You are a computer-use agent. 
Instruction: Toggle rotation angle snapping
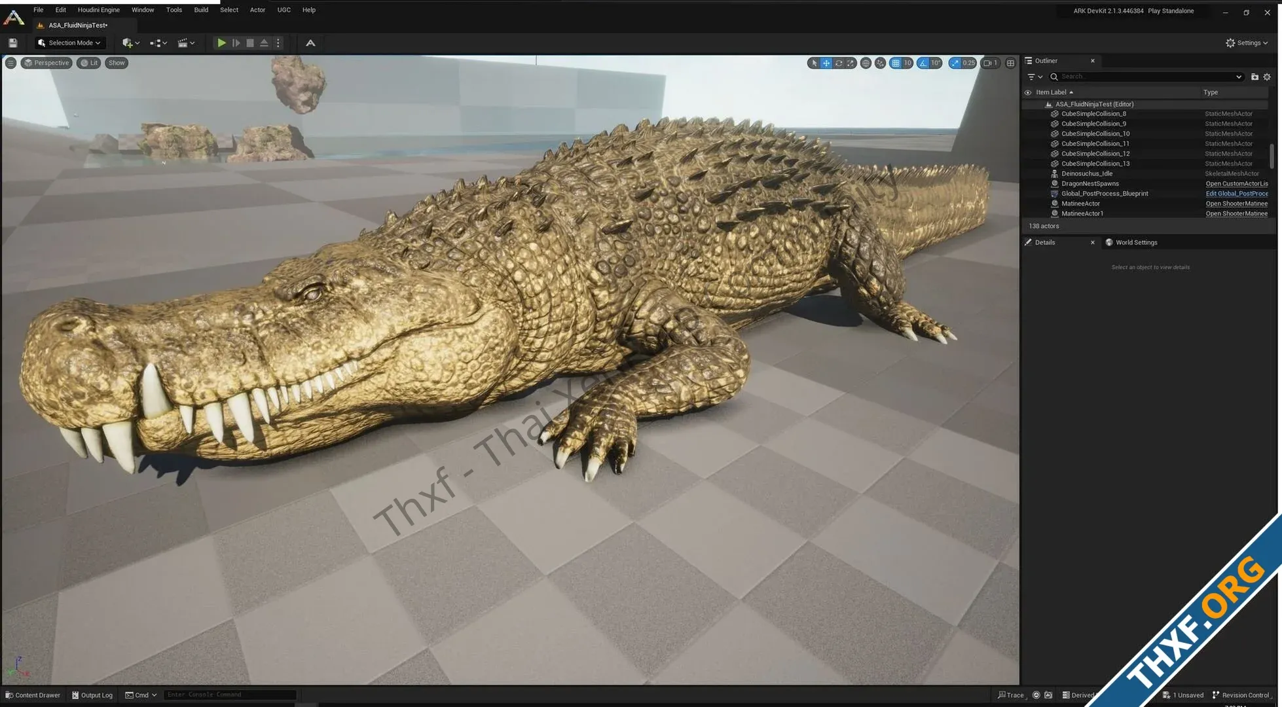[x=923, y=63]
